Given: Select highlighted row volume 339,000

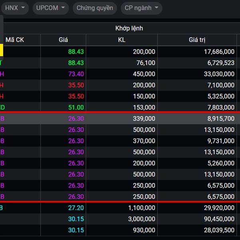Looking at the screenshot, I should [x=144, y=119].
